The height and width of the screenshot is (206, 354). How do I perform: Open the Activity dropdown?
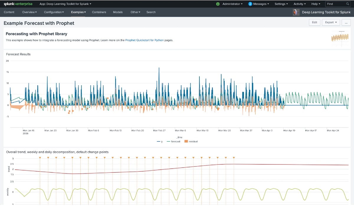pos(299,4)
